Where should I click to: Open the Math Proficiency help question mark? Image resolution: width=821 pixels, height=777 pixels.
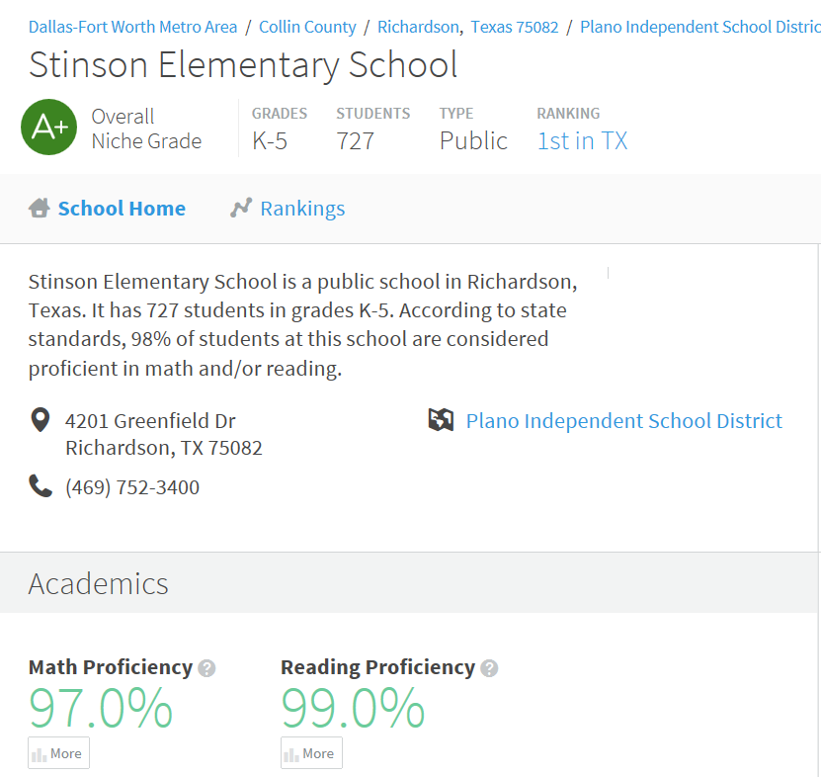(205, 668)
